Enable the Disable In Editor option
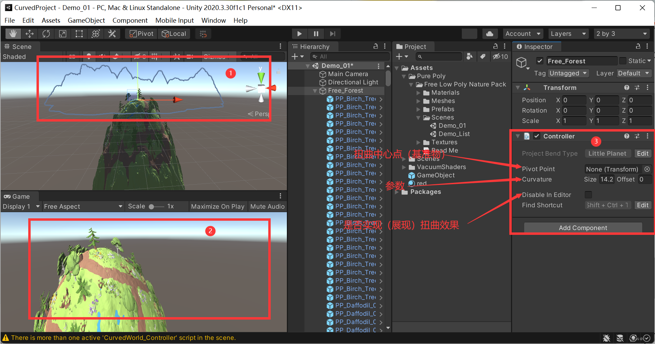The width and height of the screenshot is (655, 344). (588, 195)
